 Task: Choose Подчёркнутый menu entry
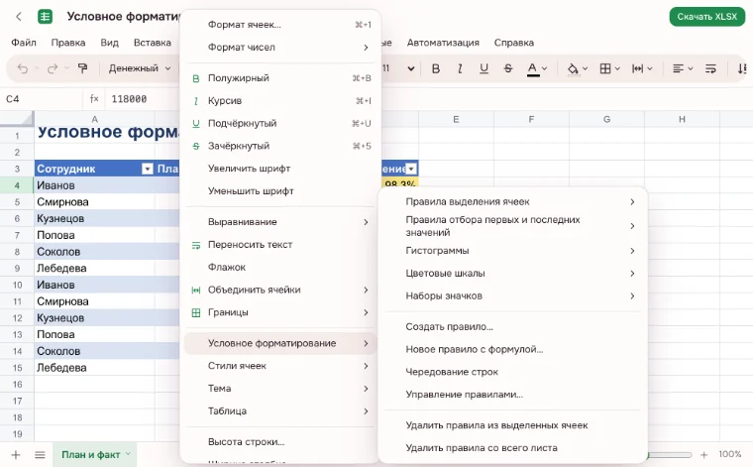point(280,123)
